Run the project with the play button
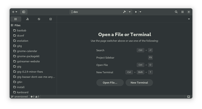Image resolution: width=202 pixels, height=109 pixels. (136, 12)
